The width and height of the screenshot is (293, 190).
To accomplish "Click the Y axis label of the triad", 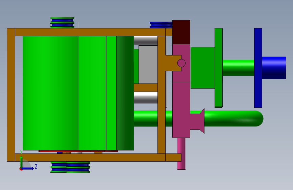I will (21, 152).
